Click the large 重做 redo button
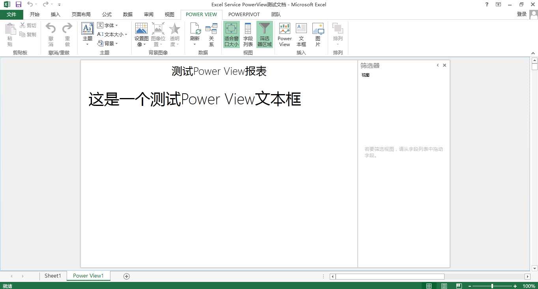Screen dimensions: 538x289 coord(67,34)
